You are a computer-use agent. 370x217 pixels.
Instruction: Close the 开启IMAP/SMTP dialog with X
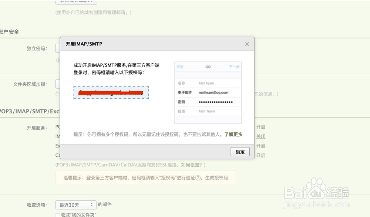click(247, 44)
